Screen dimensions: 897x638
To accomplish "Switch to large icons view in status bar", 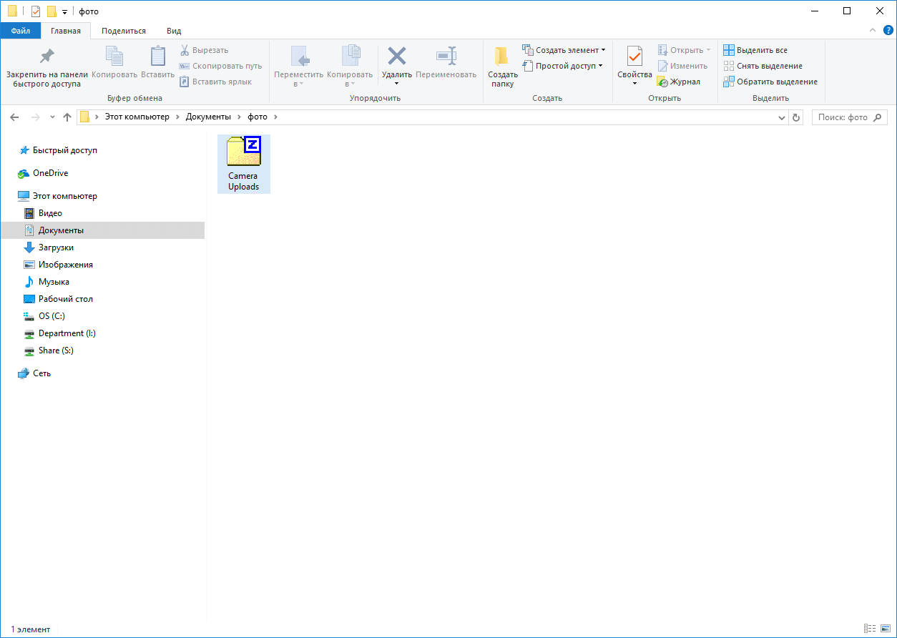I will pos(885,629).
